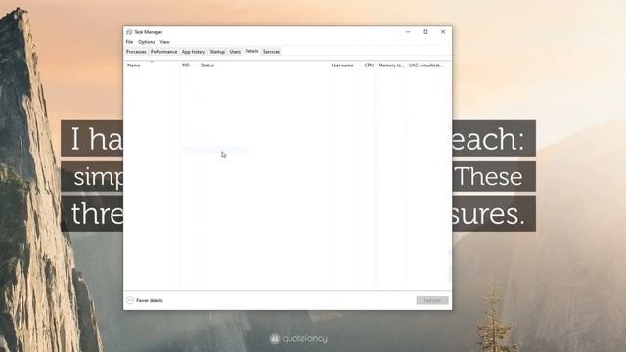Sort by the User name column
The image size is (626, 352).
345,66
